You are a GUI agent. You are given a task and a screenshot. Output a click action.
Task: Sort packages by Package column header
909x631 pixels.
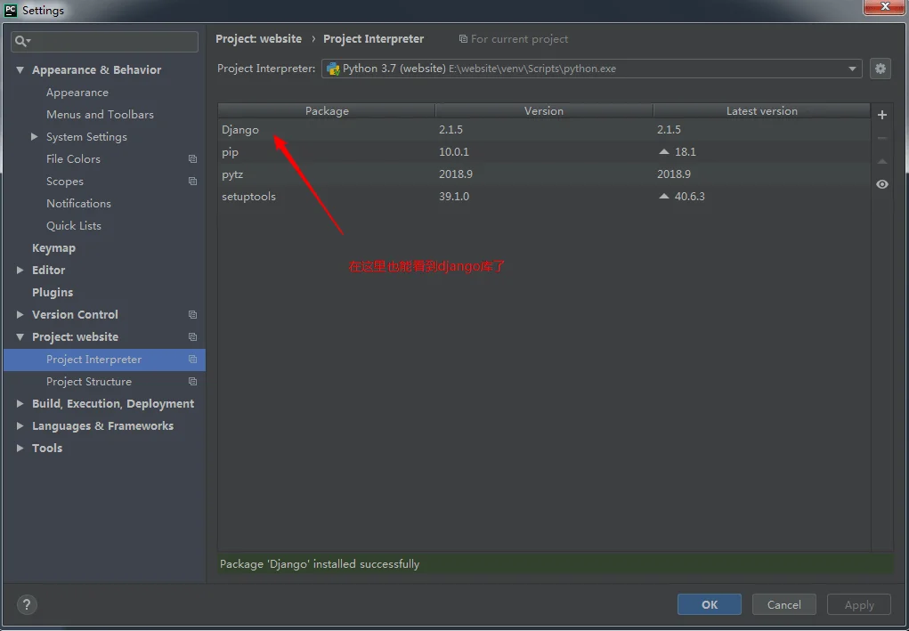click(327, 110)
